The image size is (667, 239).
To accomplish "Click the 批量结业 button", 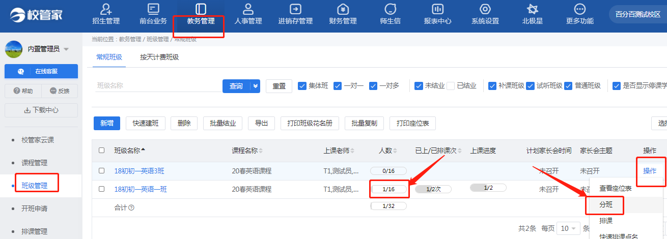I will 223,123.
